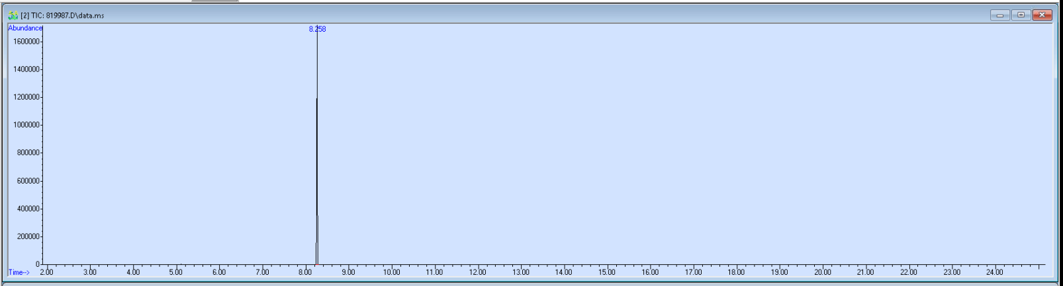Click the 200000 abundance tick label
This screenshot has height=286, width=1063.
click(x=28, y=236)
